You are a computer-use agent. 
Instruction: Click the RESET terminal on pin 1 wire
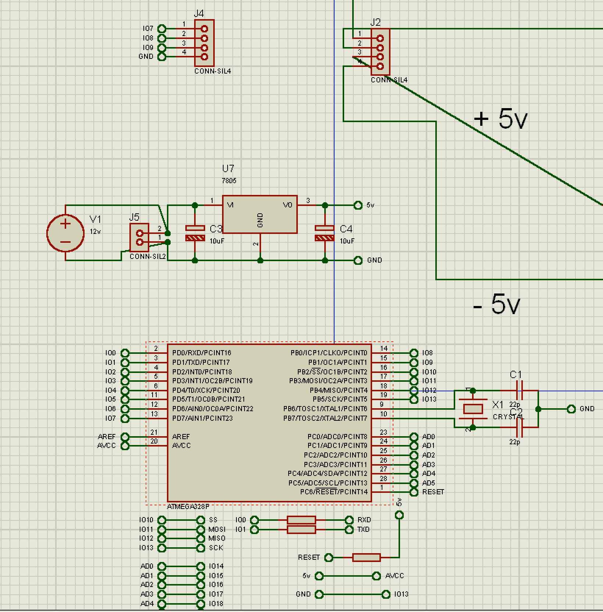coord(414,492)
